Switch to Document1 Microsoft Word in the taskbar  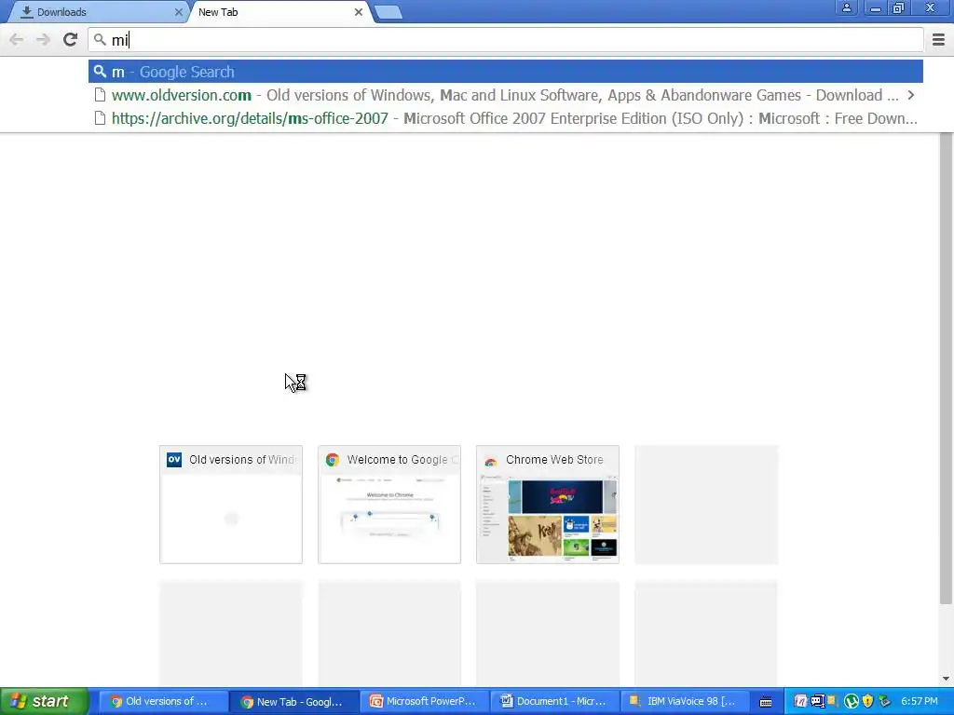click(x=555, y=702)
